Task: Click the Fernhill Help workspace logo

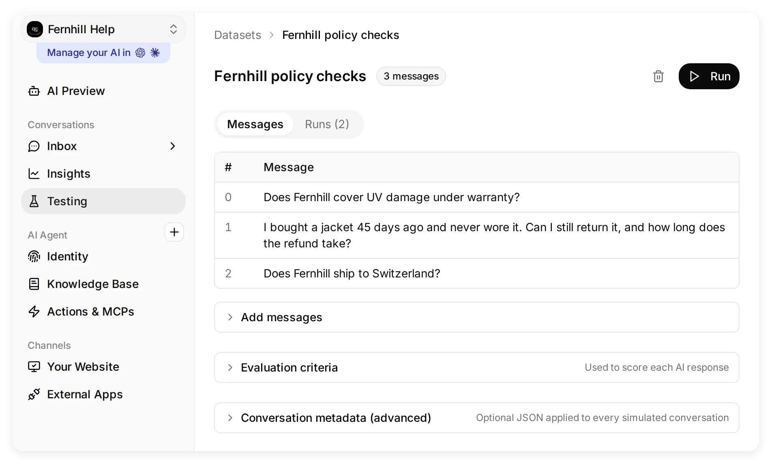Action: coord(35,29)
